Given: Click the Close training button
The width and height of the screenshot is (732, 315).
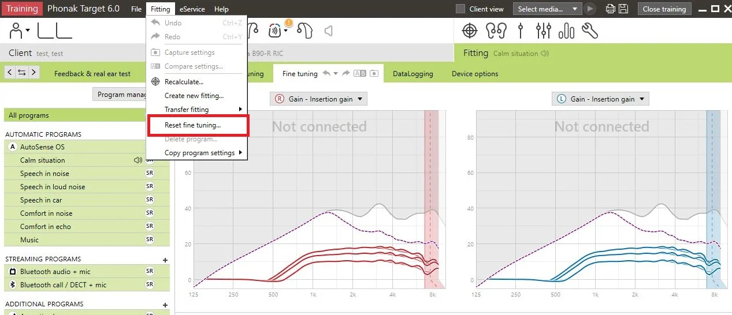Looking at the screenshot, I should 664,9.
